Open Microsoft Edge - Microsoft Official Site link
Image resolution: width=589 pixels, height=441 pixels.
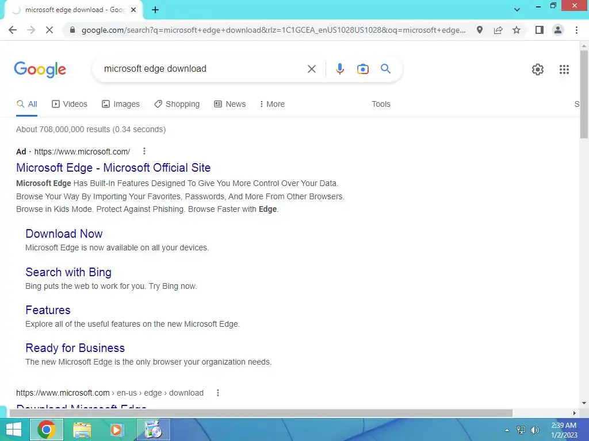113,168
